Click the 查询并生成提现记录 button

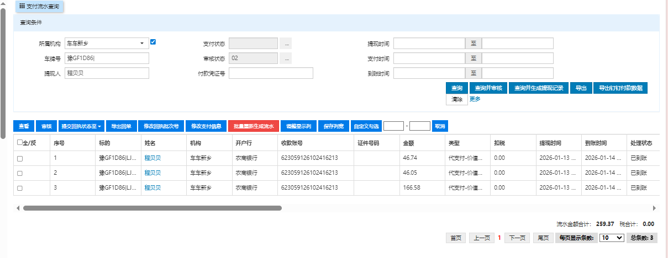tap(539, 88)
